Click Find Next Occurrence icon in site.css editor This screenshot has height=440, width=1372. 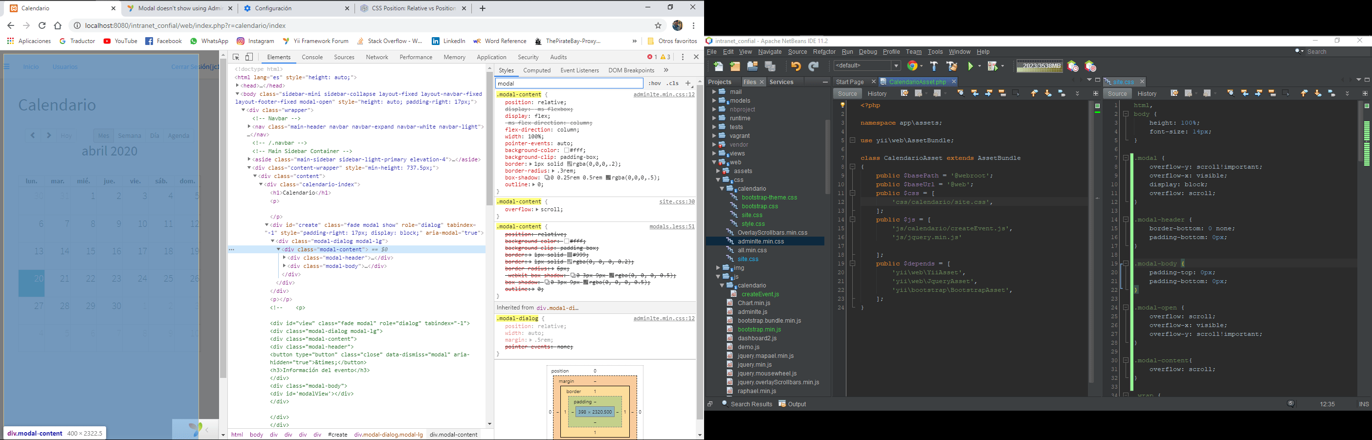(x=1259, y=93)
